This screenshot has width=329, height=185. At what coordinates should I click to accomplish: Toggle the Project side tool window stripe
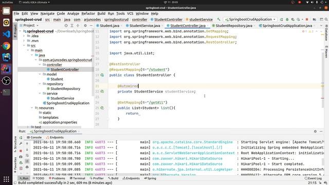pos(15,31)
